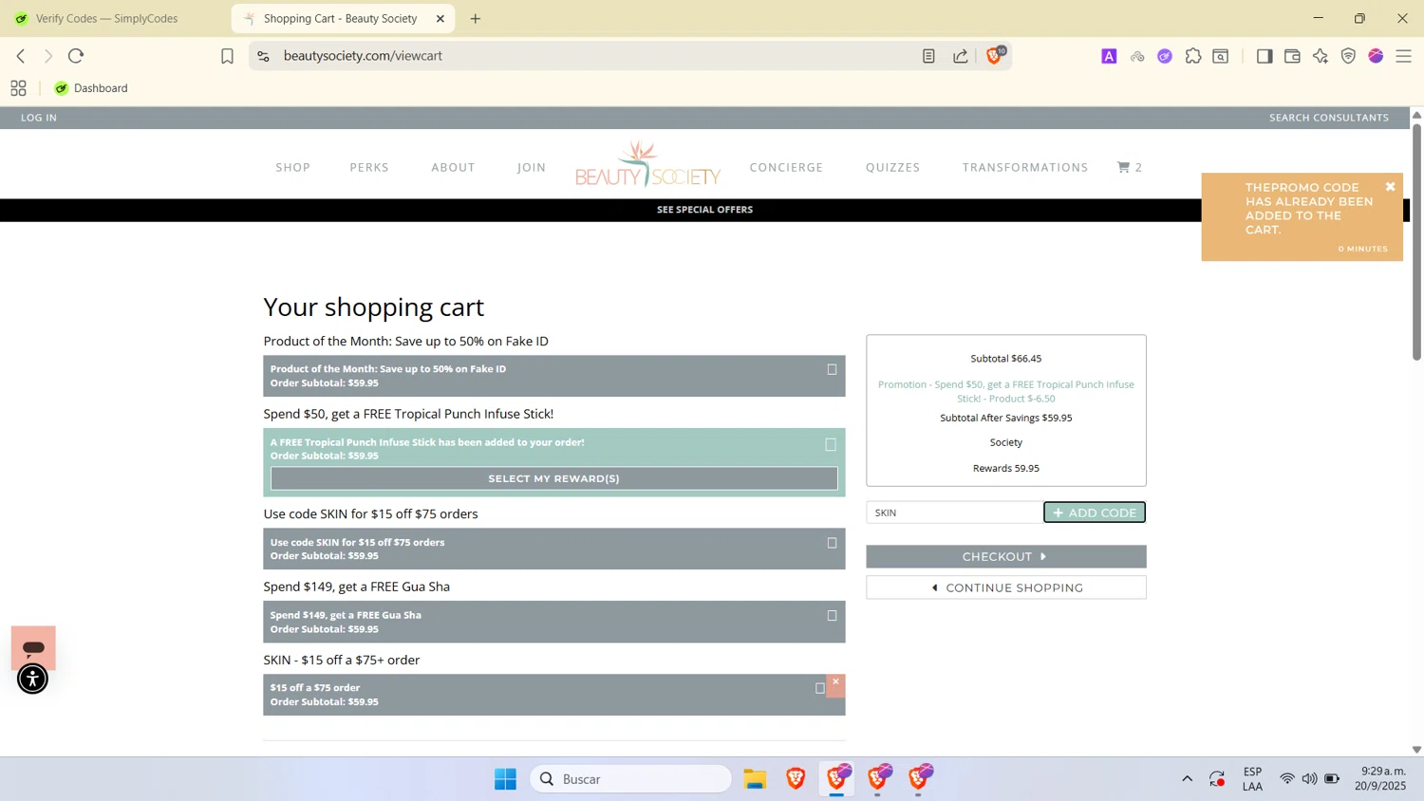Click the address bar URL

[x=363, y=56]
